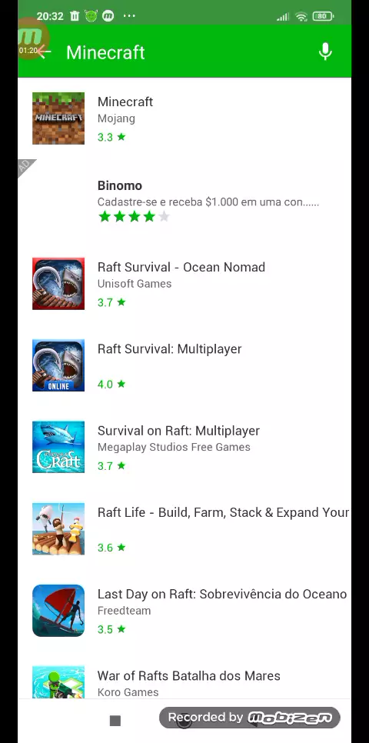369x743 pixels.
Task: Open the Raft Life app icon
Action: [x=58, y=529]
